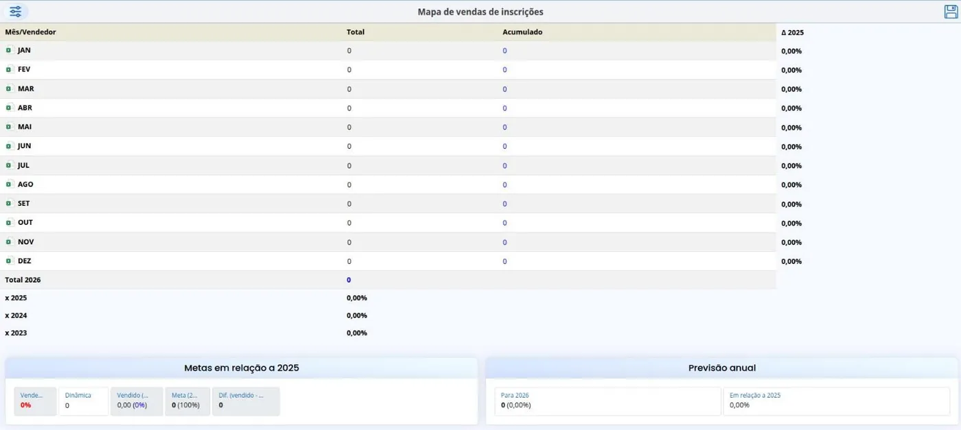Click the blue Total 2026 value
The image size is (961, 430).
click(x=349, y=280)
